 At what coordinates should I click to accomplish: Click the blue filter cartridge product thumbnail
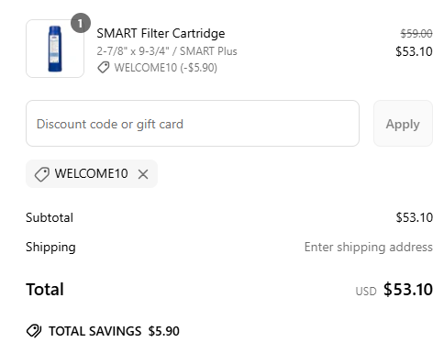pos(55,49)
